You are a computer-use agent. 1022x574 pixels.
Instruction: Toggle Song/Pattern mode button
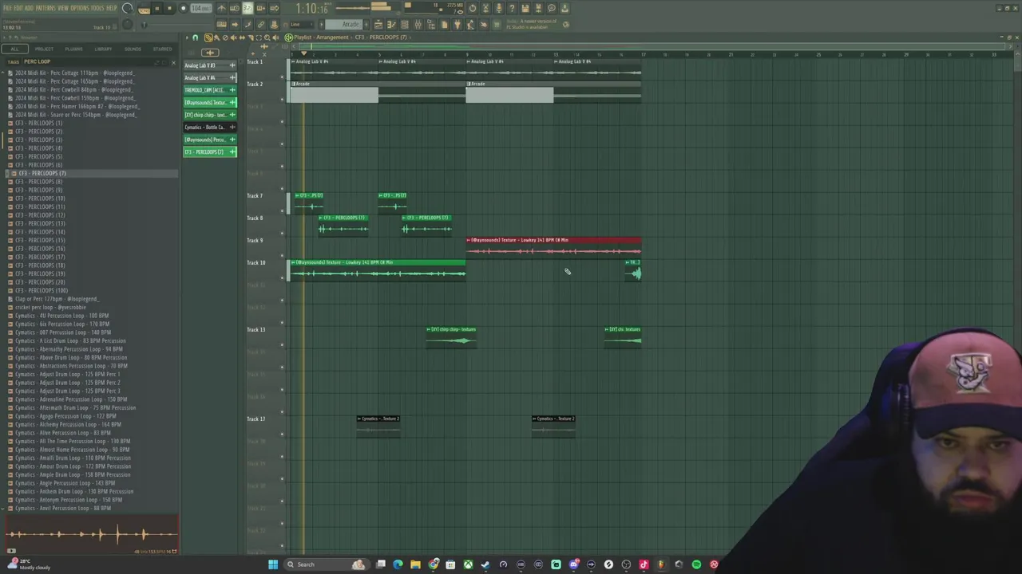tap(144, 9)
